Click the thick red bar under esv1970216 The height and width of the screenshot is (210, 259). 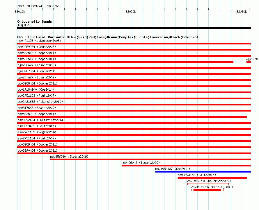coord(207,190)
